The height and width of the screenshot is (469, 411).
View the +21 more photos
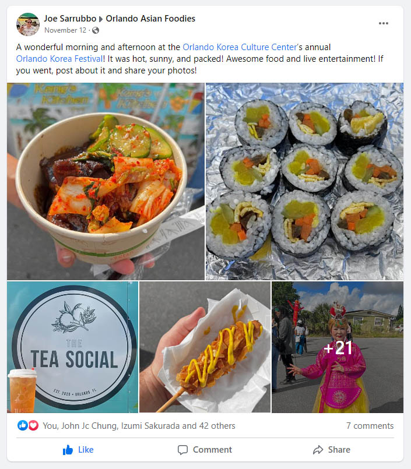click(x=338, y=347)
